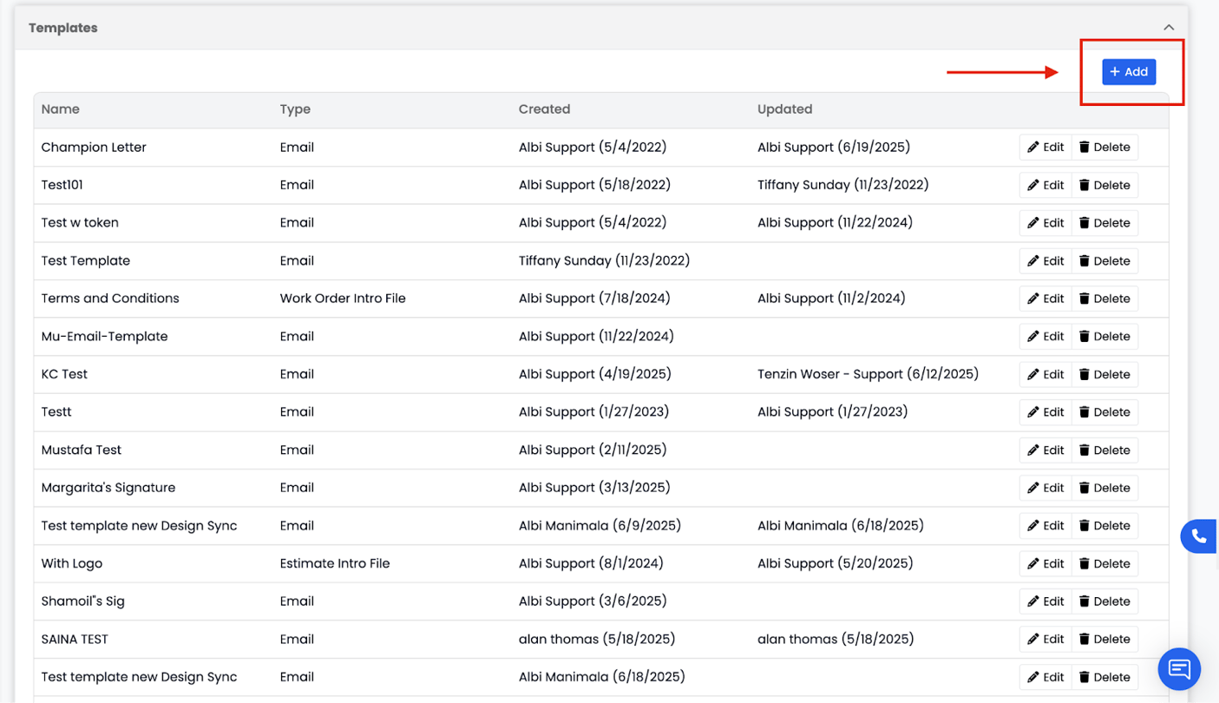Edit the KC Test template
This screenshot has width=1219, height=703.
point(1045,374)
